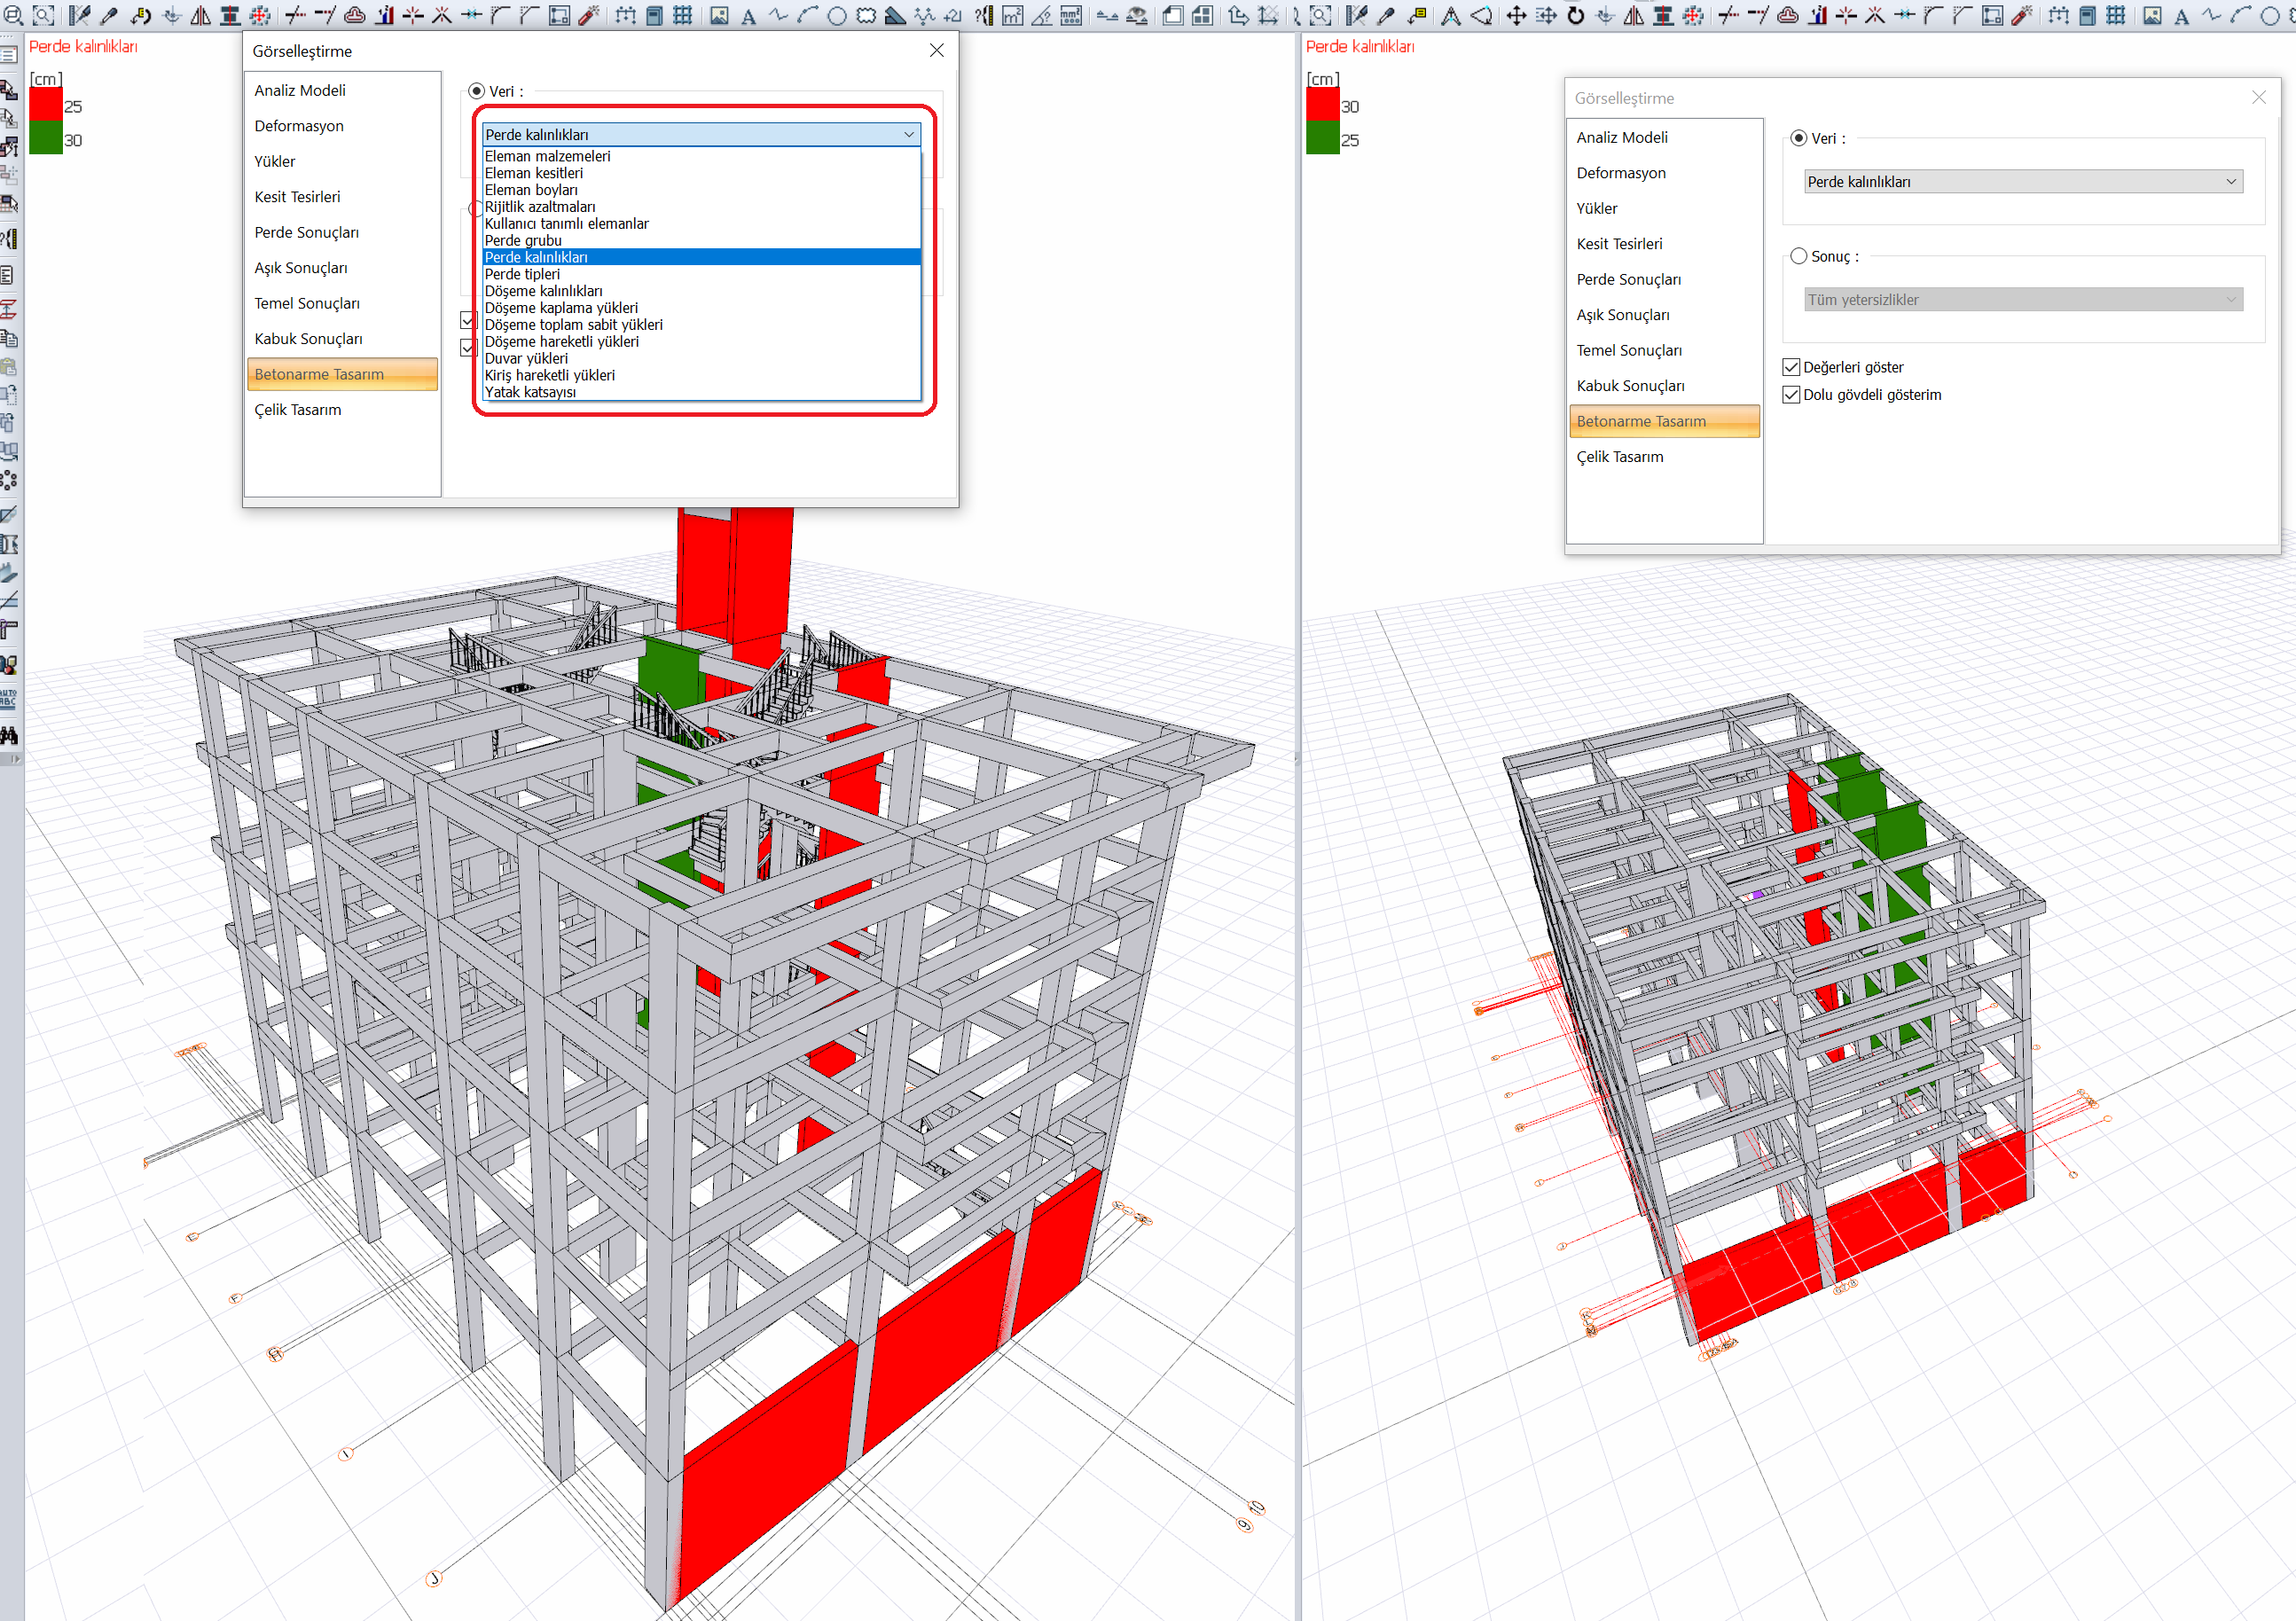Open Kesit Tesirleri tab in left dialog
2296x1621 pixels.
click(342, 197)
